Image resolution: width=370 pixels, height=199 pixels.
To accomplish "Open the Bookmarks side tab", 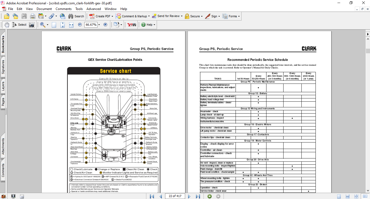I will pyautogui.click(x=3, y=44).
